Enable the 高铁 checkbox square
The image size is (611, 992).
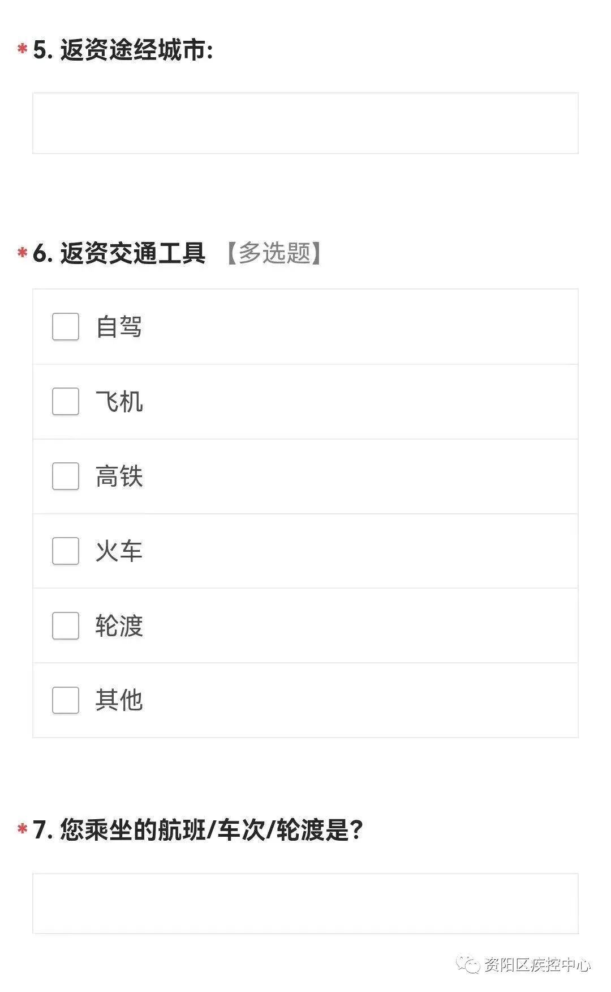click(x=66, y=476)
